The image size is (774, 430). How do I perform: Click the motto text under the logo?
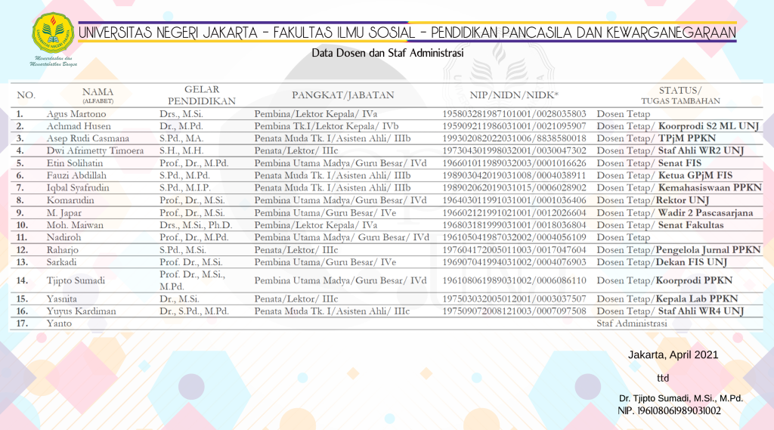pyautogui.click(x=54, y=61)
